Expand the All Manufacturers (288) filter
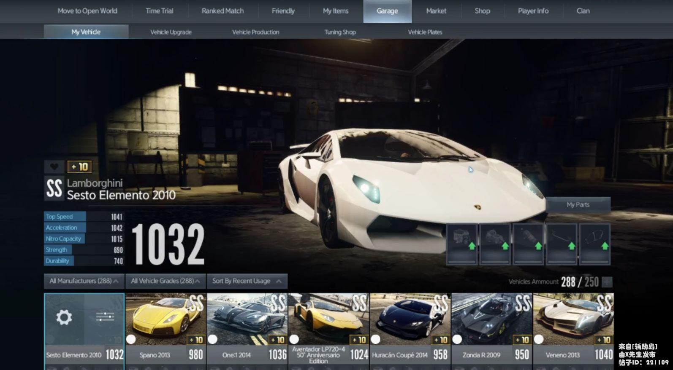The image size is (673, 370). 84,281
